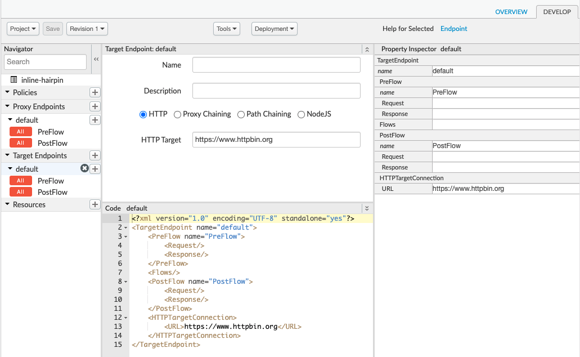Collapse the default proxy endpoint tree node

click(x=10, y=119)
